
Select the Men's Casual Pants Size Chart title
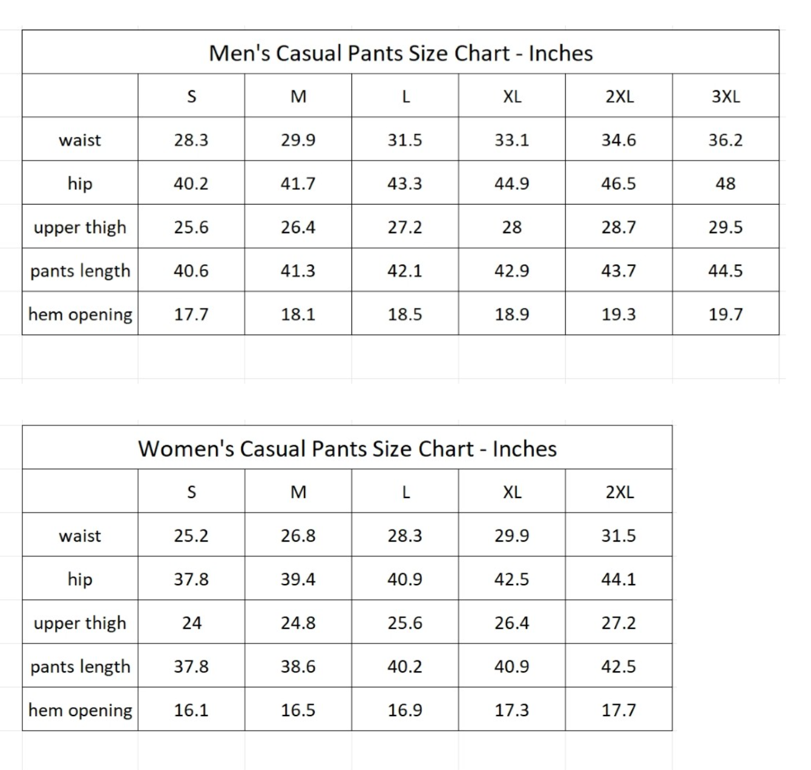[401, 53]
